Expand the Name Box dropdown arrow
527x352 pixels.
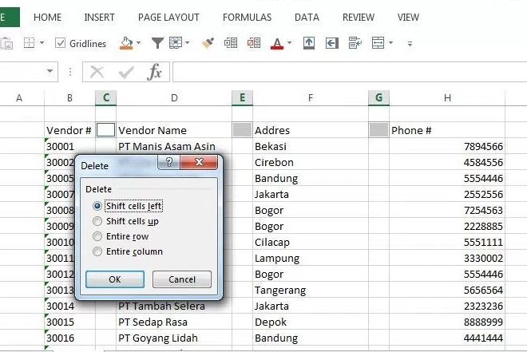click(x=50, y=71)
